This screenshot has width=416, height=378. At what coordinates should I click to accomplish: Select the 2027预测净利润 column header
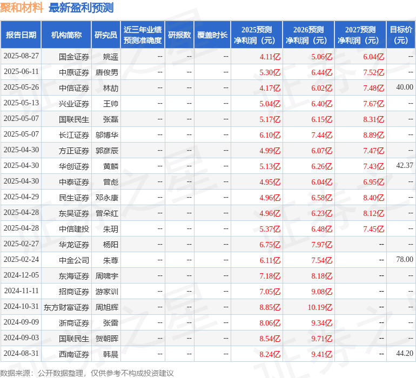click(360, 35)
